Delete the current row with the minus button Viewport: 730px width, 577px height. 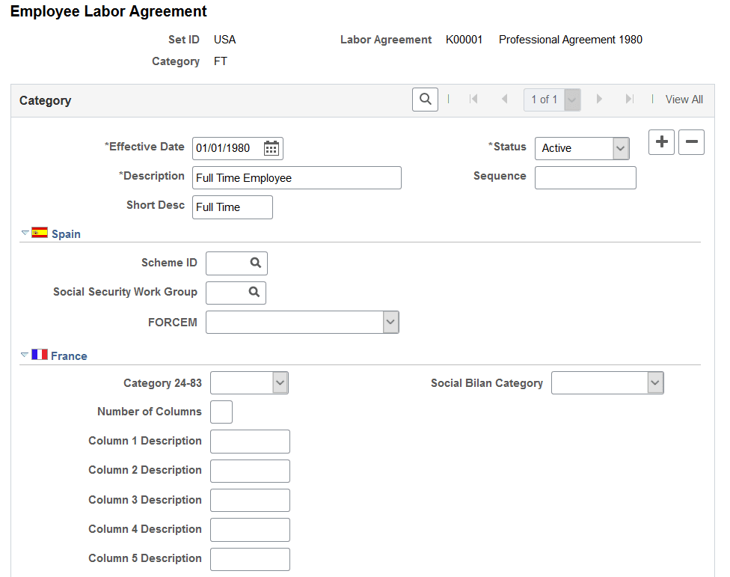pos(691,142)
